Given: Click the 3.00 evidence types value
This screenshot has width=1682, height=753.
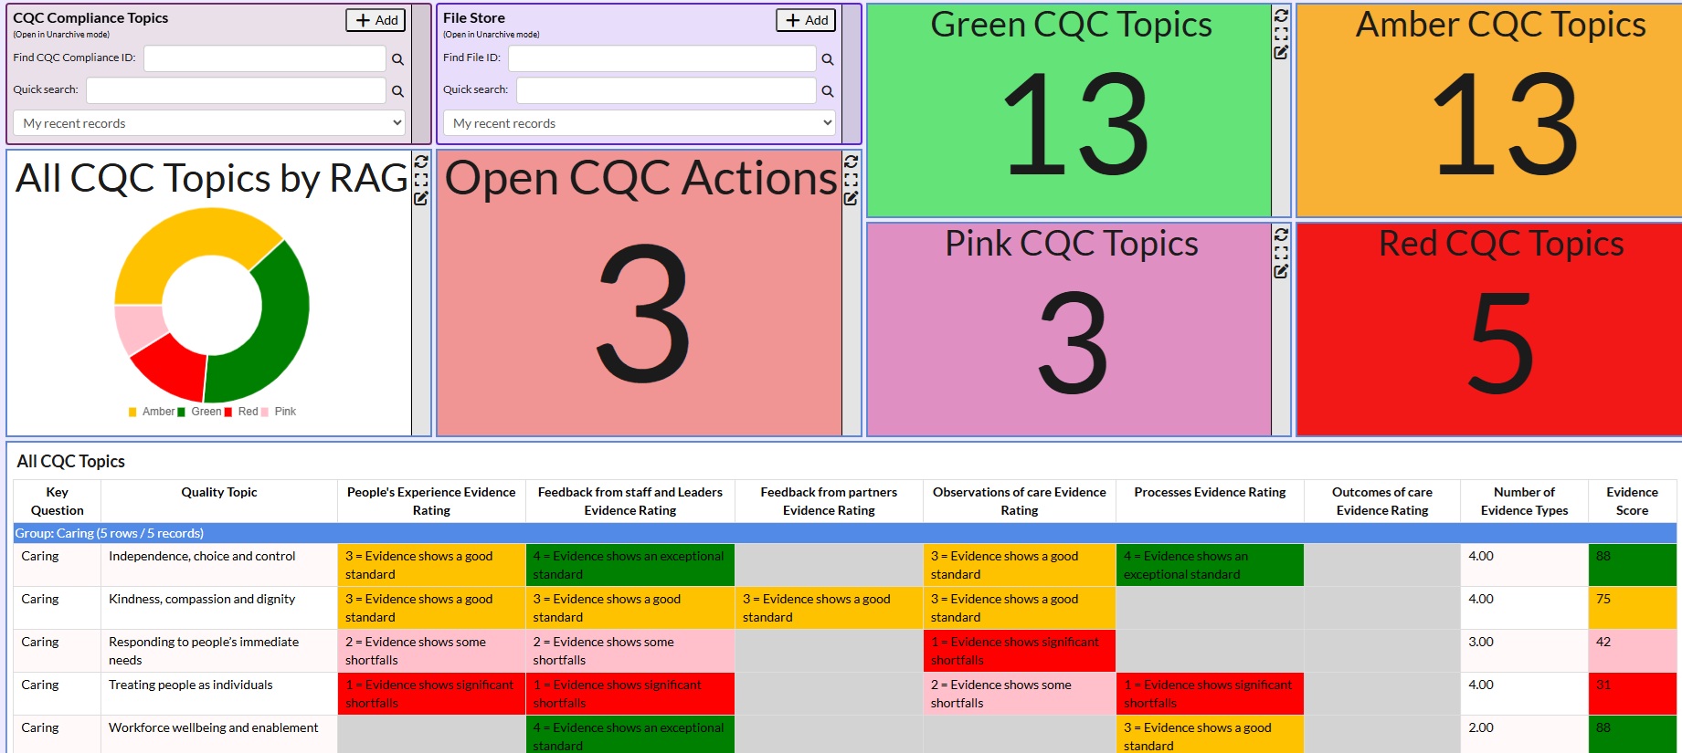Looking at the screenshot, I should (1481, 642).
